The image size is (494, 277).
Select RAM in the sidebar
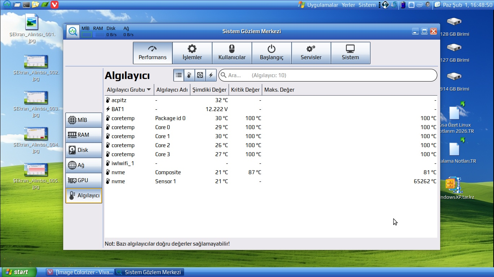point(84,135)
